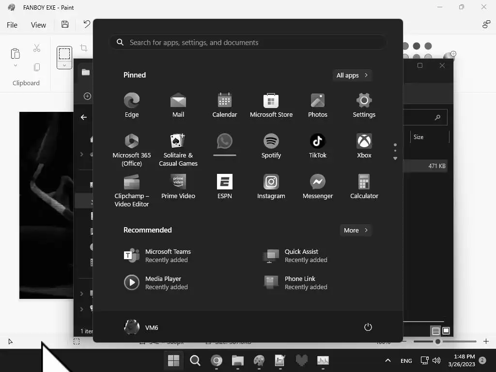Switch to Paint from the taskbar
This screenshot has width=496, height=372.
[x=259, y=360]
